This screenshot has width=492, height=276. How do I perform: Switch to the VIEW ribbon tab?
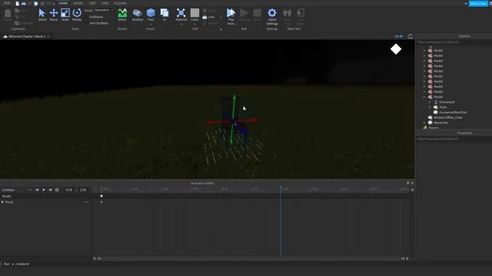tap(105, 3)
